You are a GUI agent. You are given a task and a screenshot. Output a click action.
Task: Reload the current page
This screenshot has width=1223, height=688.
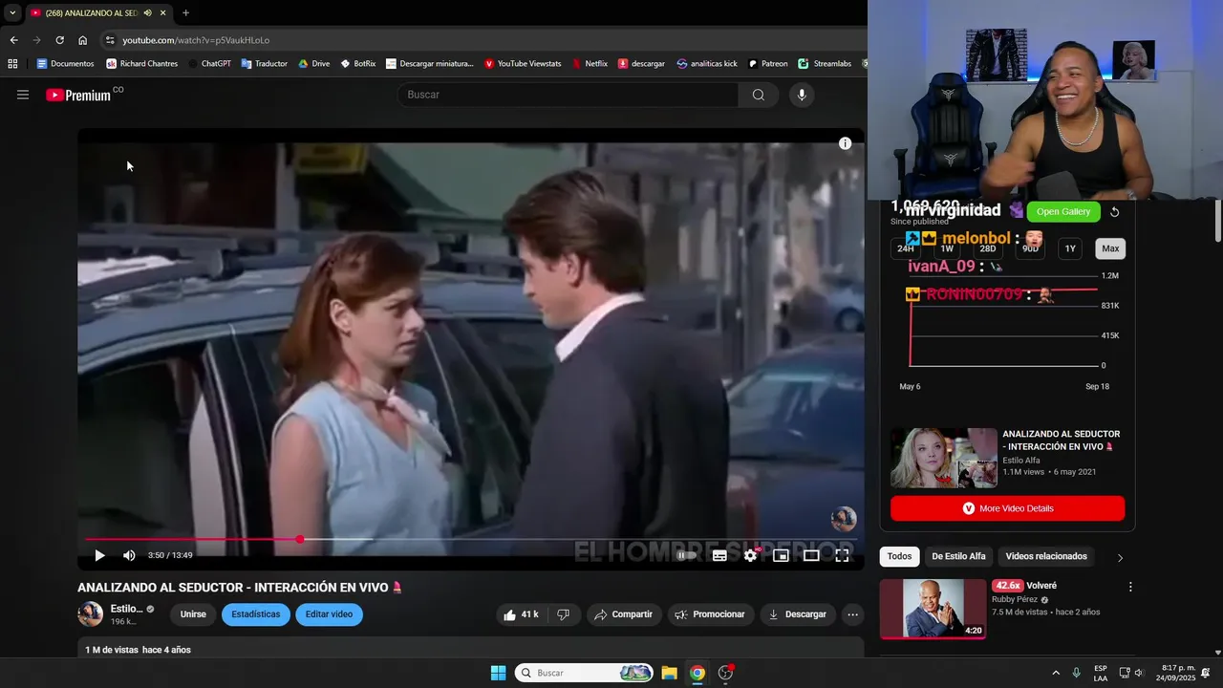click(x=59, y=40)
